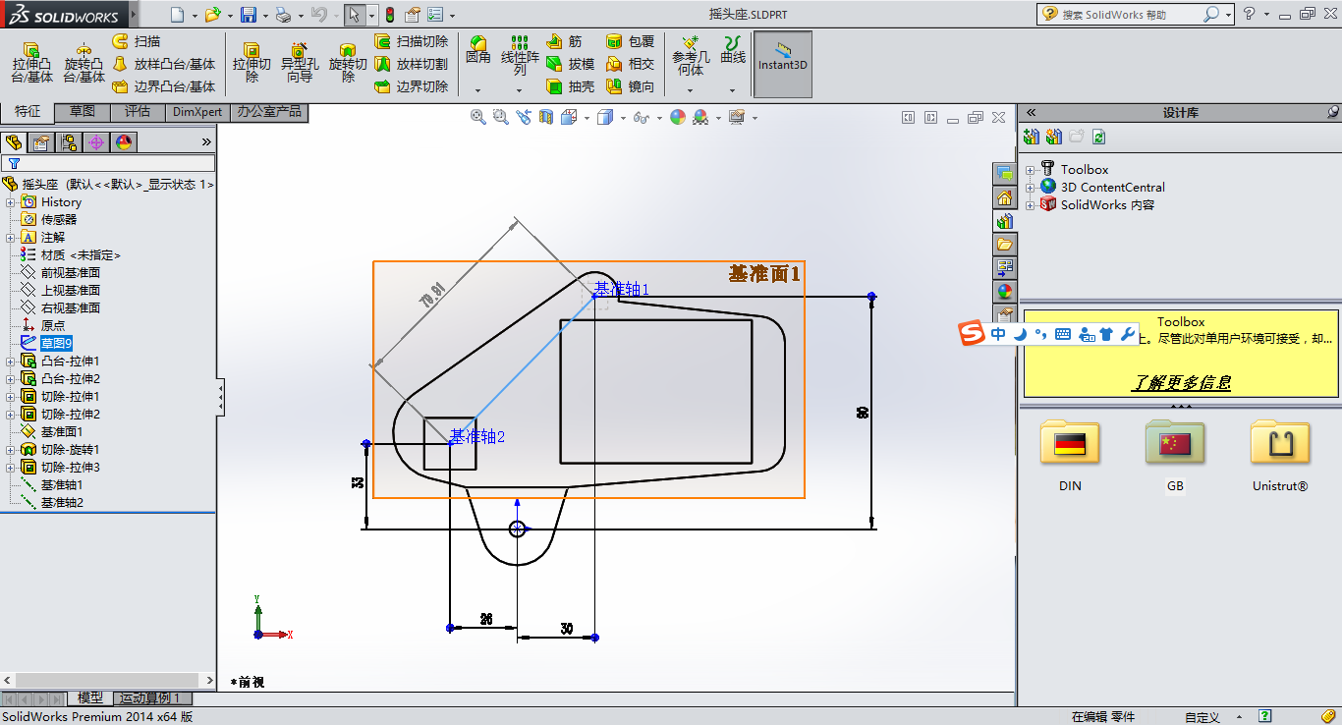Image resolution: width=1342 pixels, height=725 pixels.
Task: Click the SolidWorks help search field
Action: click(1130, 15)
